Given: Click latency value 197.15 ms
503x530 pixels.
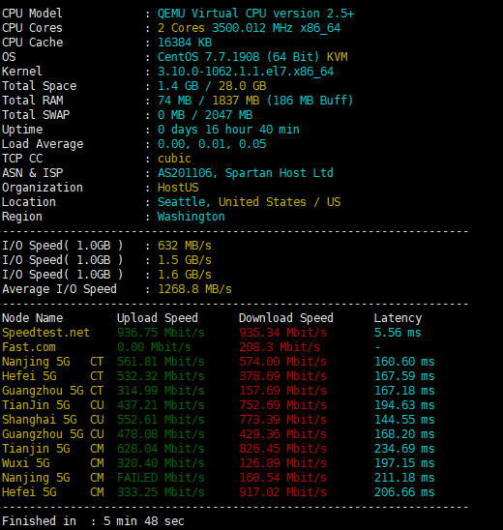Looking at the screenshot, I should (x=404, y=463).
